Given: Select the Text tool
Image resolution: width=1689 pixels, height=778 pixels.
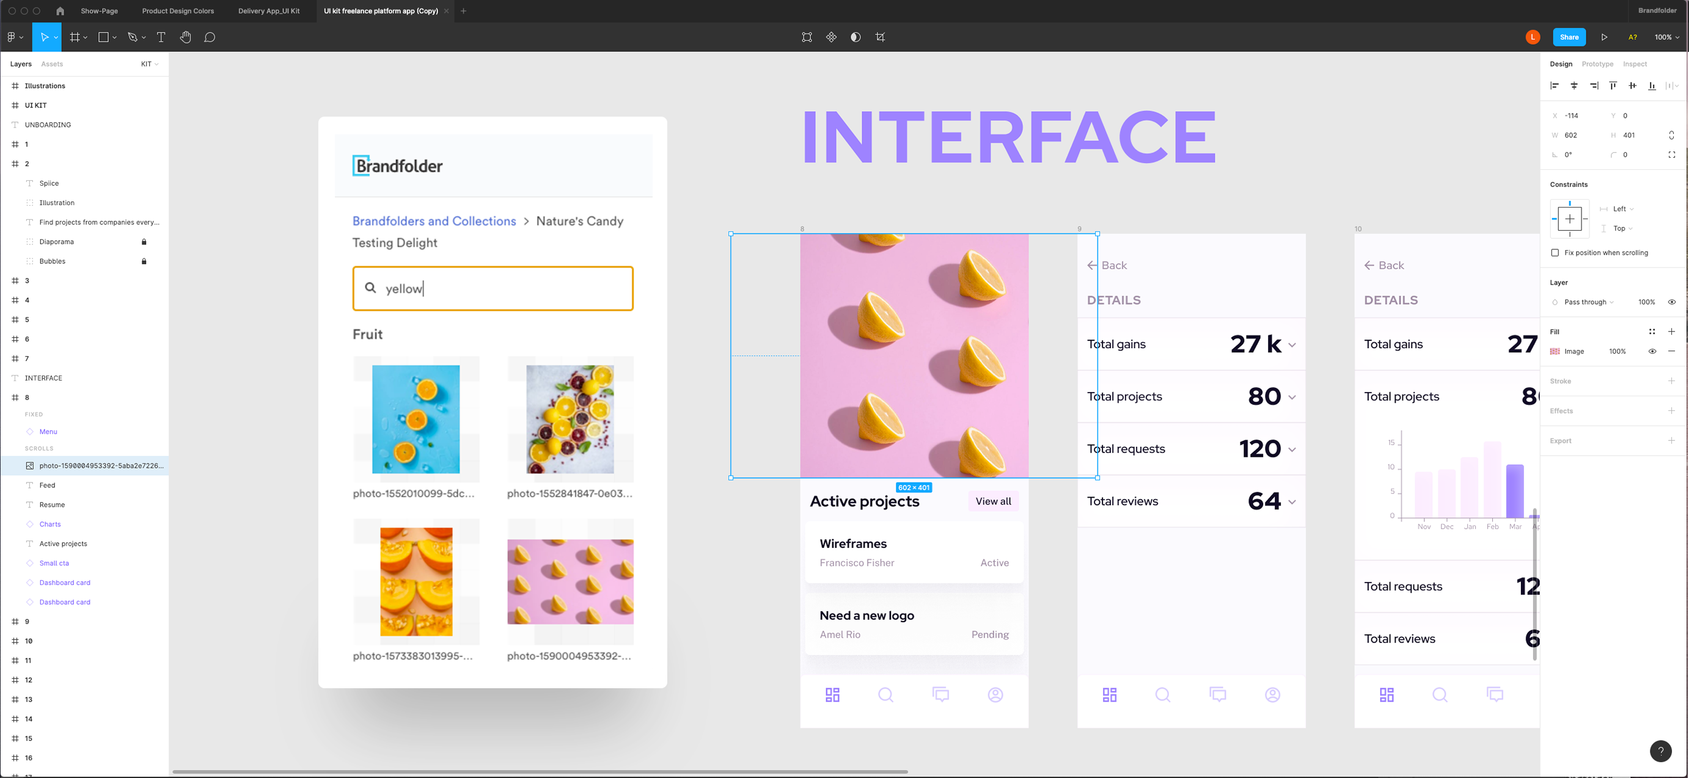Looking at the screenshot, I should [161, 37].
